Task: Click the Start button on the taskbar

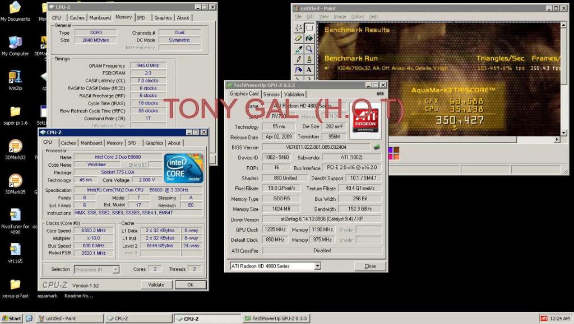Action: (12, 318)
